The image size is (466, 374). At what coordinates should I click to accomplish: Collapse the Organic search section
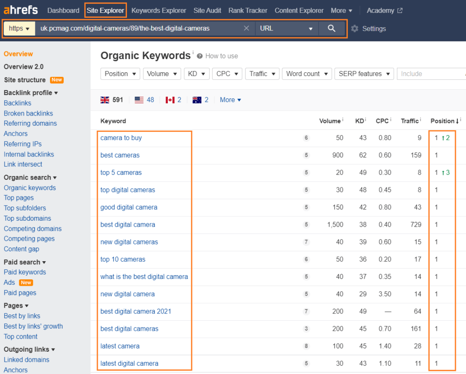pos(30,177)
